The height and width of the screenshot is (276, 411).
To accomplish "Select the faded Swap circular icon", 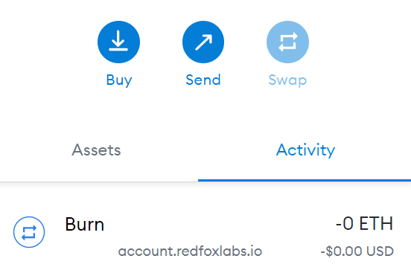I will pos(287,42).
